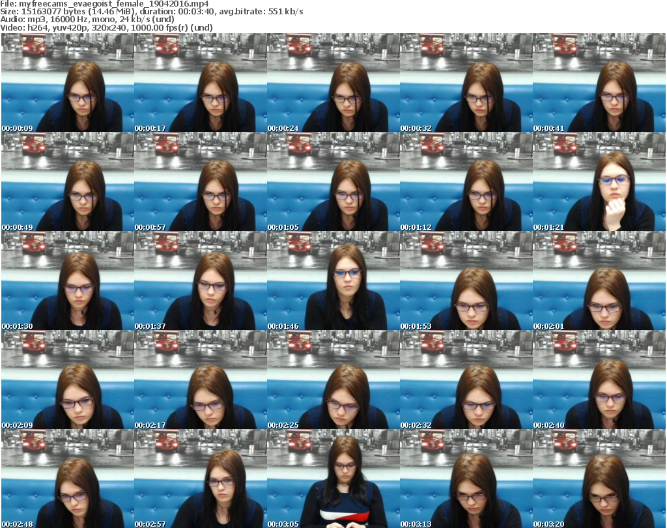667x528 pixels.
Task: Select the thumbnail frame at 00:01:12
Action: click(x=466, y=182)
